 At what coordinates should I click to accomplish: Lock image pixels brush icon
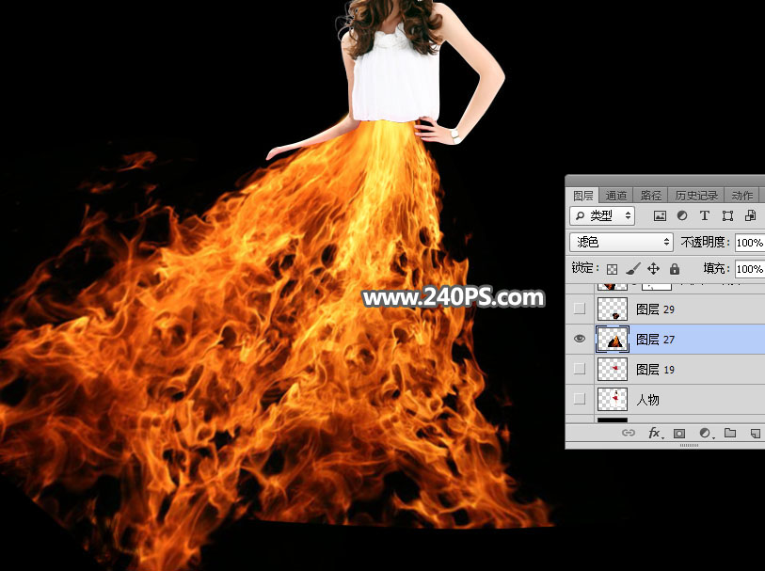click(632, 269)
